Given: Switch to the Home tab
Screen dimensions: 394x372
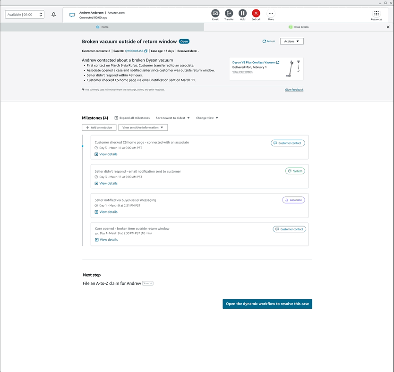Looking at the screenshot, I should [102, 27].
